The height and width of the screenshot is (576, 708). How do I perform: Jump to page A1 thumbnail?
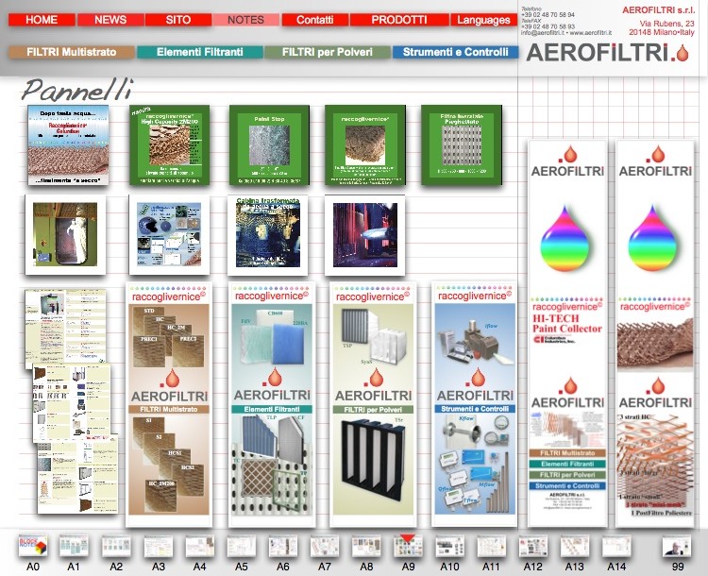point(74,546)
